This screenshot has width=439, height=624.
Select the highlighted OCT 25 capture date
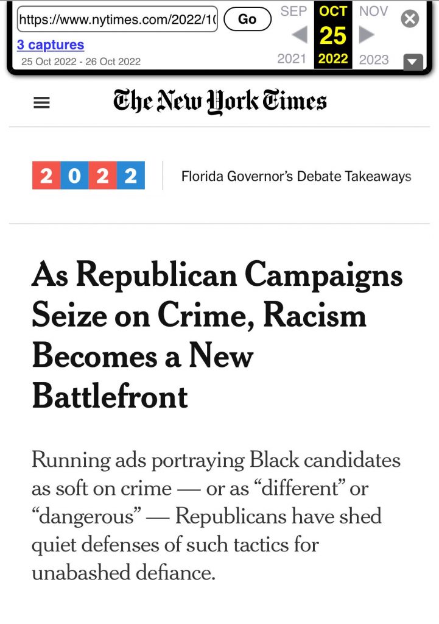click(x=332, y=34)
